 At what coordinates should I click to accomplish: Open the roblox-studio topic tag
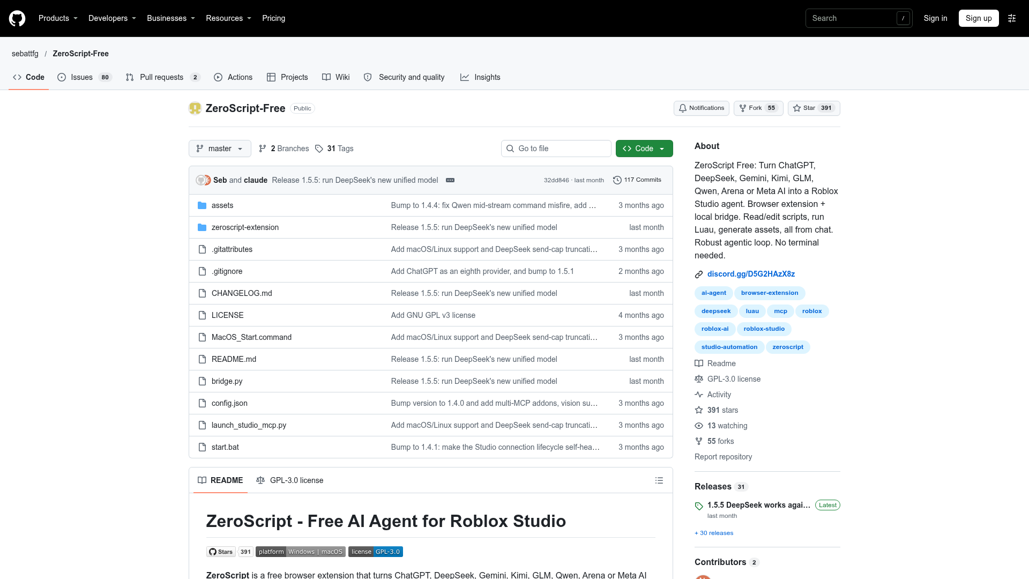click(x=764, y=329)
